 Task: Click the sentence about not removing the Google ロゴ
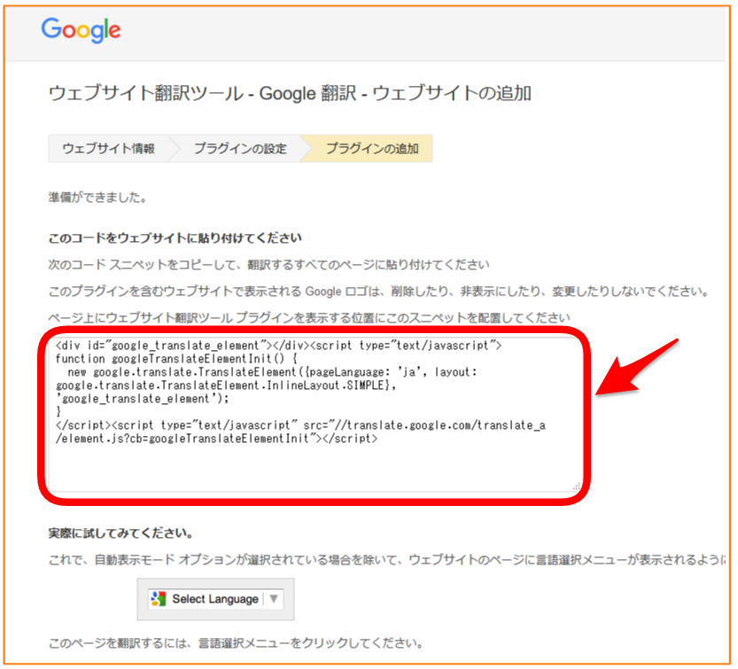click(379, 292)
